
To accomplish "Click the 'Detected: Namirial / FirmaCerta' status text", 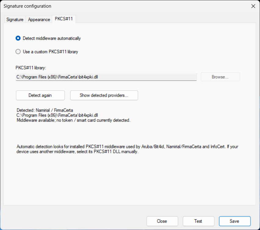I will click(x=45, y=110).
